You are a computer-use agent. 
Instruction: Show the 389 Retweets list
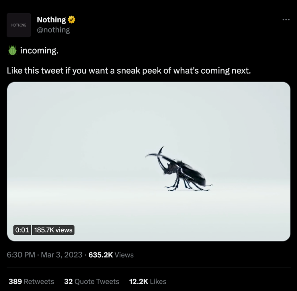(x=31, y=282)
